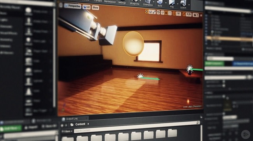Select the scale gizmo in the viewport
The image size is (253, 141).
click(154, 12)
